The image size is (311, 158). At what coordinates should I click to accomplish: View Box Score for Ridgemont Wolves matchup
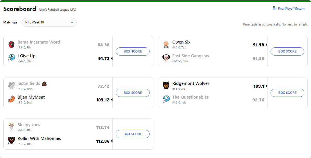coord(287,93)
